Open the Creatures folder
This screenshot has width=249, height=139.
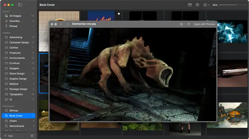(19, 53)
